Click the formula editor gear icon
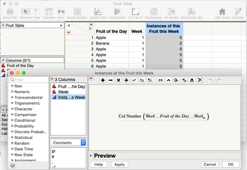Image resolution: width=247 pixels, height=170 pixels. [13, 165]
